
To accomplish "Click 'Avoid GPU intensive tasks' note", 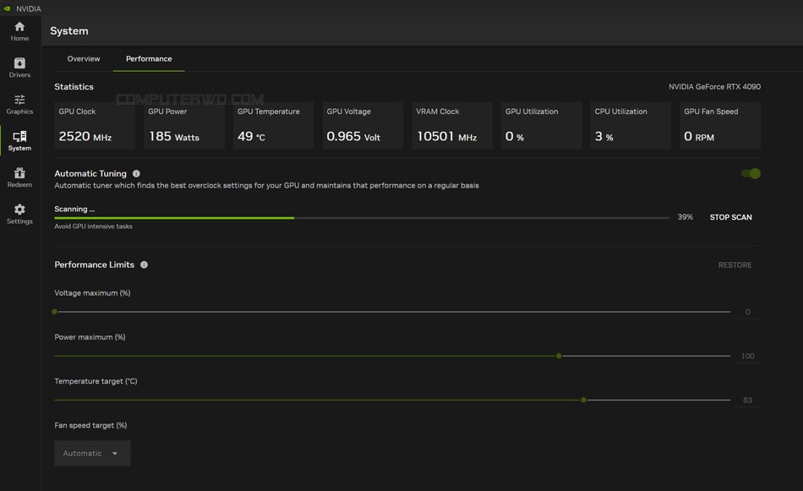I will (x=93, y=226).
